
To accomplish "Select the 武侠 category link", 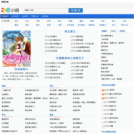I will pos(16,21).
